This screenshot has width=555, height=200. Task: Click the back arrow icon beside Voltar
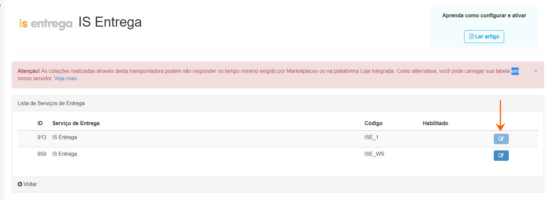(x=20, y=184)
